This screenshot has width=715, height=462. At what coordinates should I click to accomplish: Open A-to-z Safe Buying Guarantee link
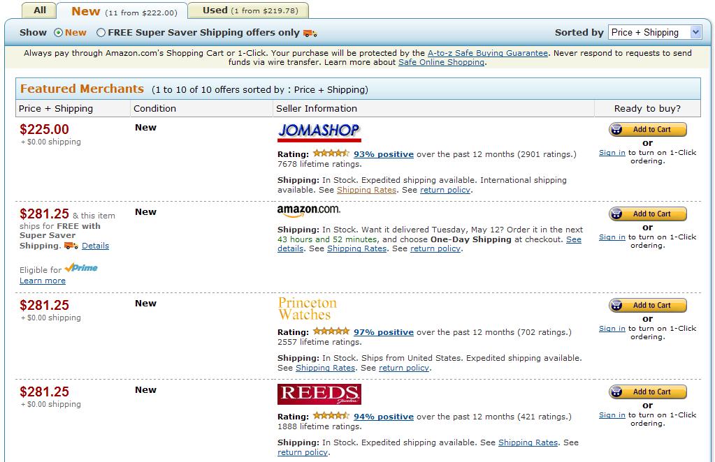(x=487, y=53)
